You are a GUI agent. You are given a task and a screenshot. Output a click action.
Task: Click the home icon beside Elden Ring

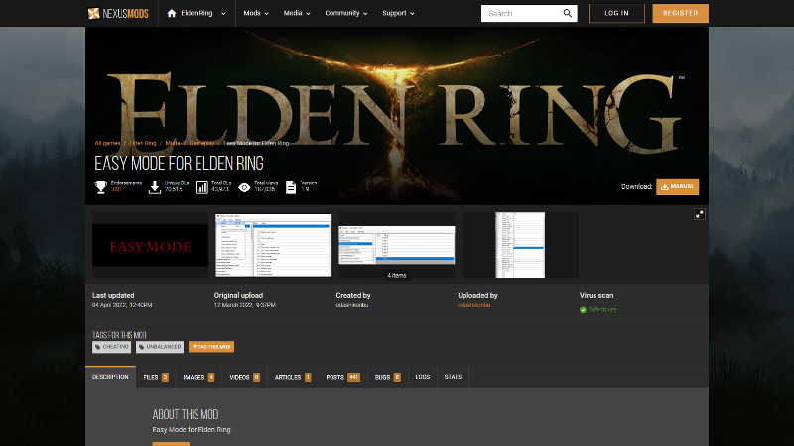click(x=171, y=13)
